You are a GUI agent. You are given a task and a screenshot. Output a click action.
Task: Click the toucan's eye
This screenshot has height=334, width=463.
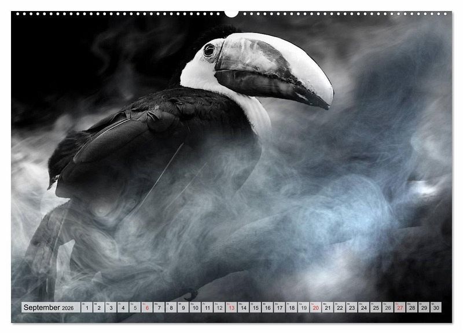[x=208, y=50]
